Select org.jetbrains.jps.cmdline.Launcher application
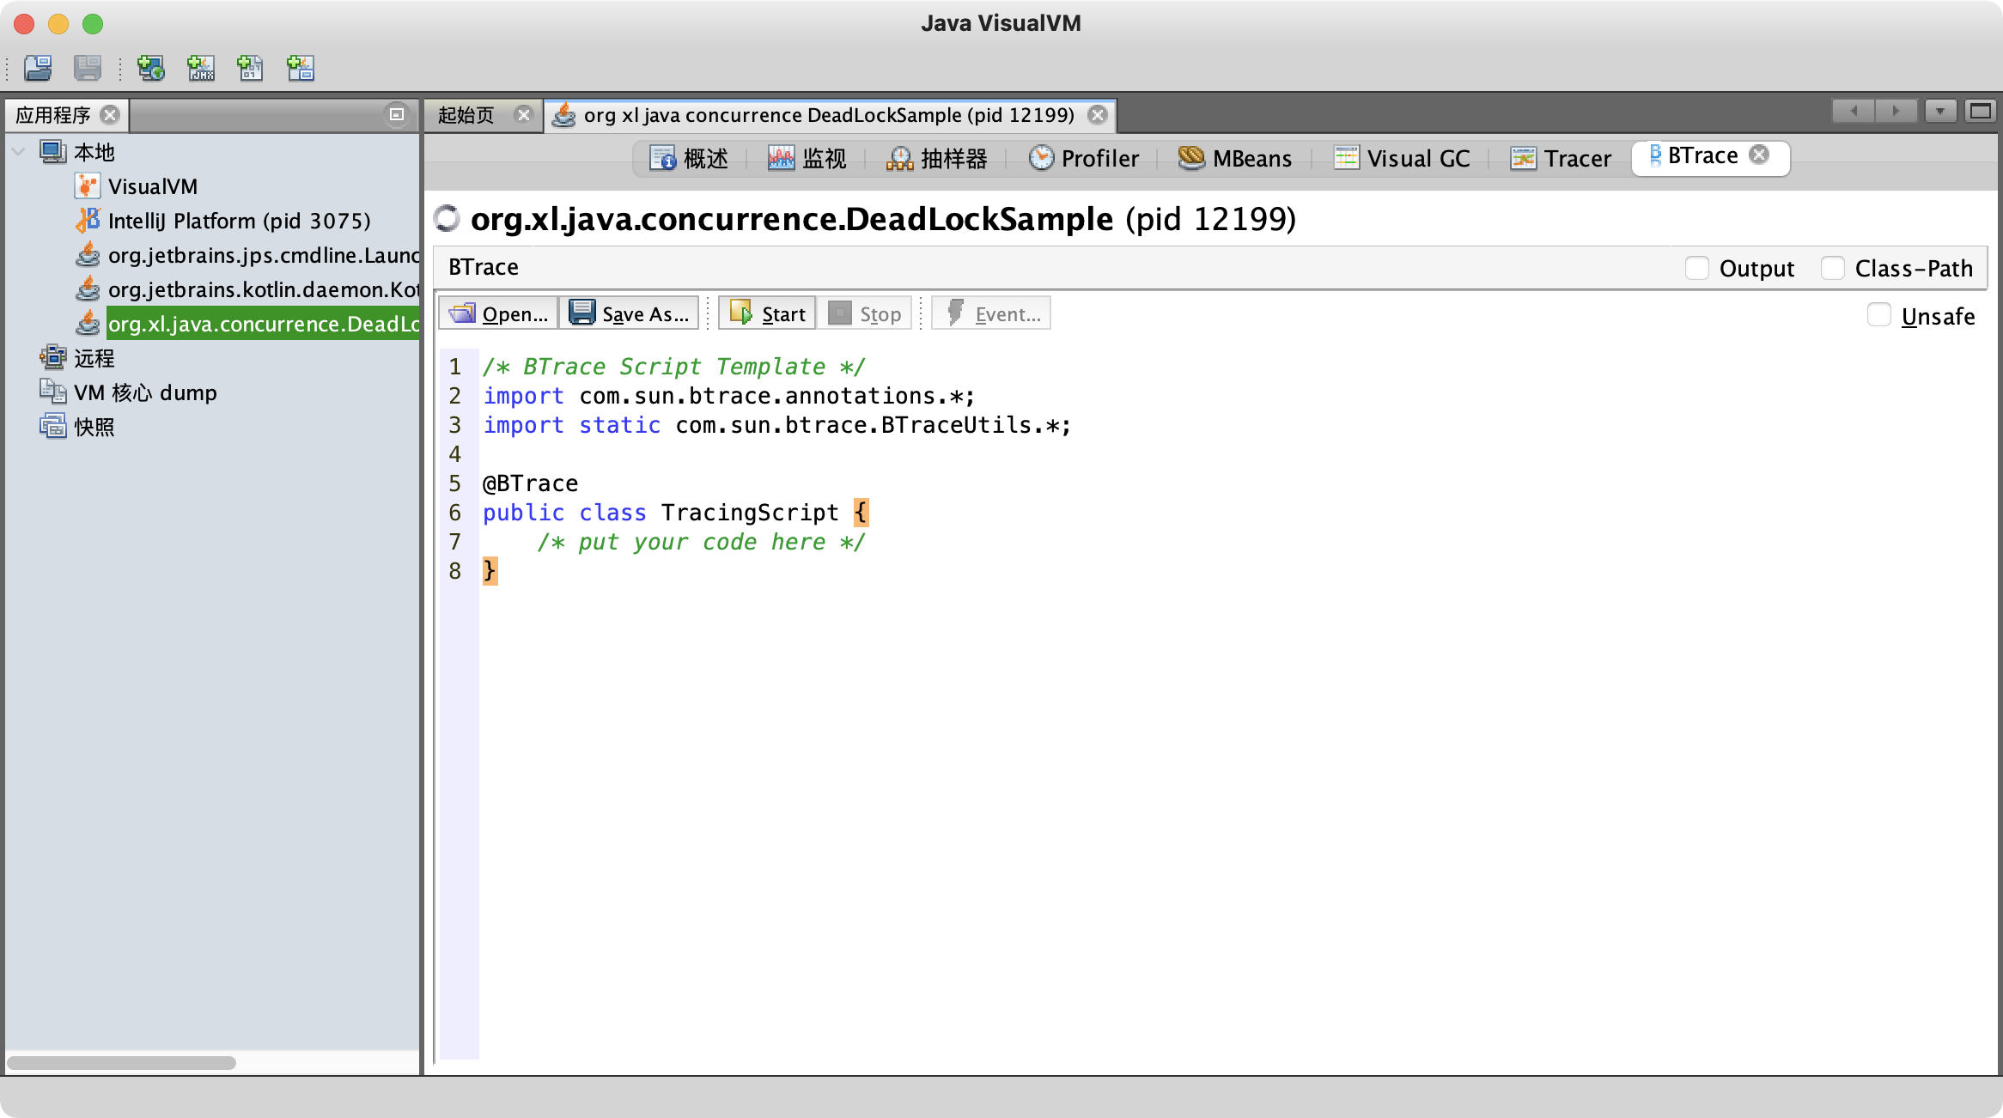The image size is (2003, 1118). point(264,255)
